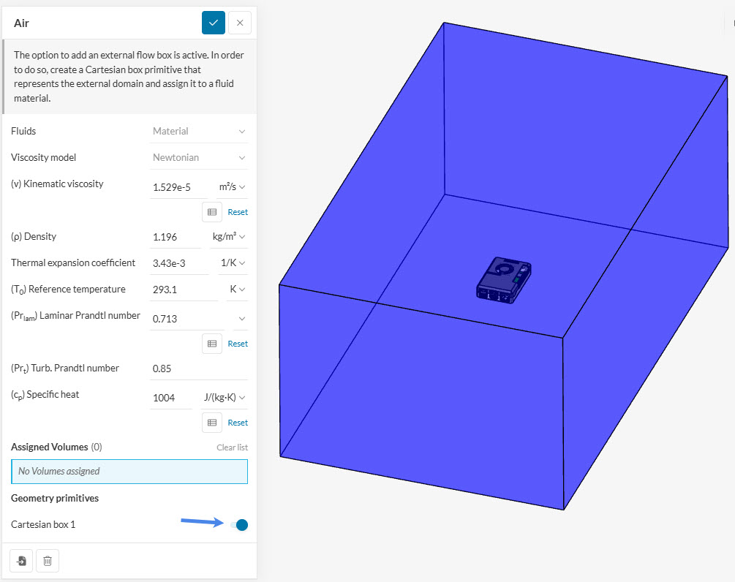735x582 pixels.
Task: Delete the Air material with trash icon
Action: [x=48, y=561]
